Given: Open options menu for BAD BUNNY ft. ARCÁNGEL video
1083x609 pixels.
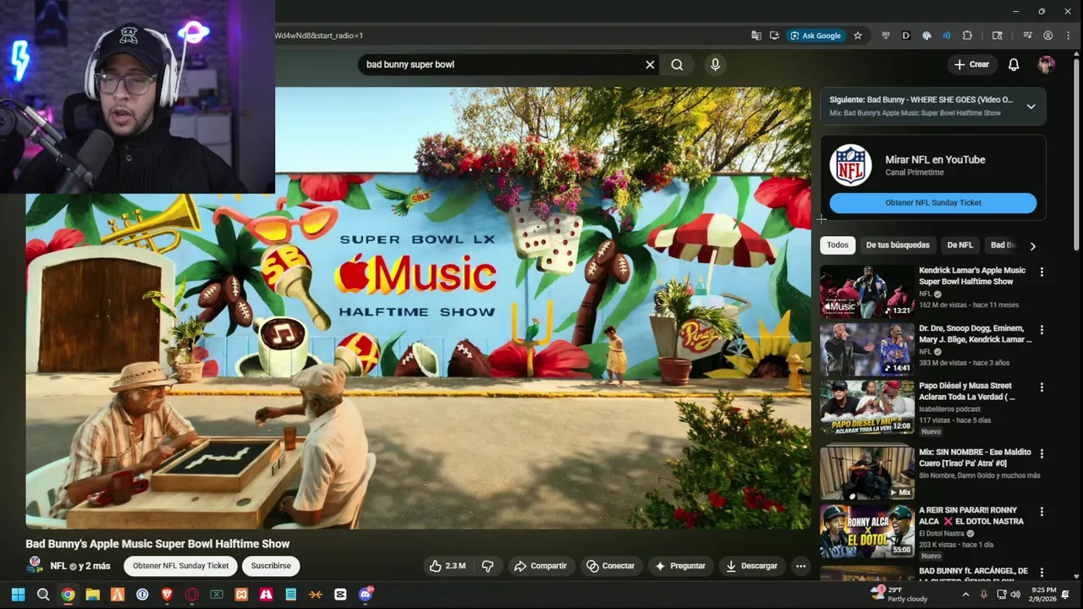Looking at the screenshot, I should tap(1042, 573).
